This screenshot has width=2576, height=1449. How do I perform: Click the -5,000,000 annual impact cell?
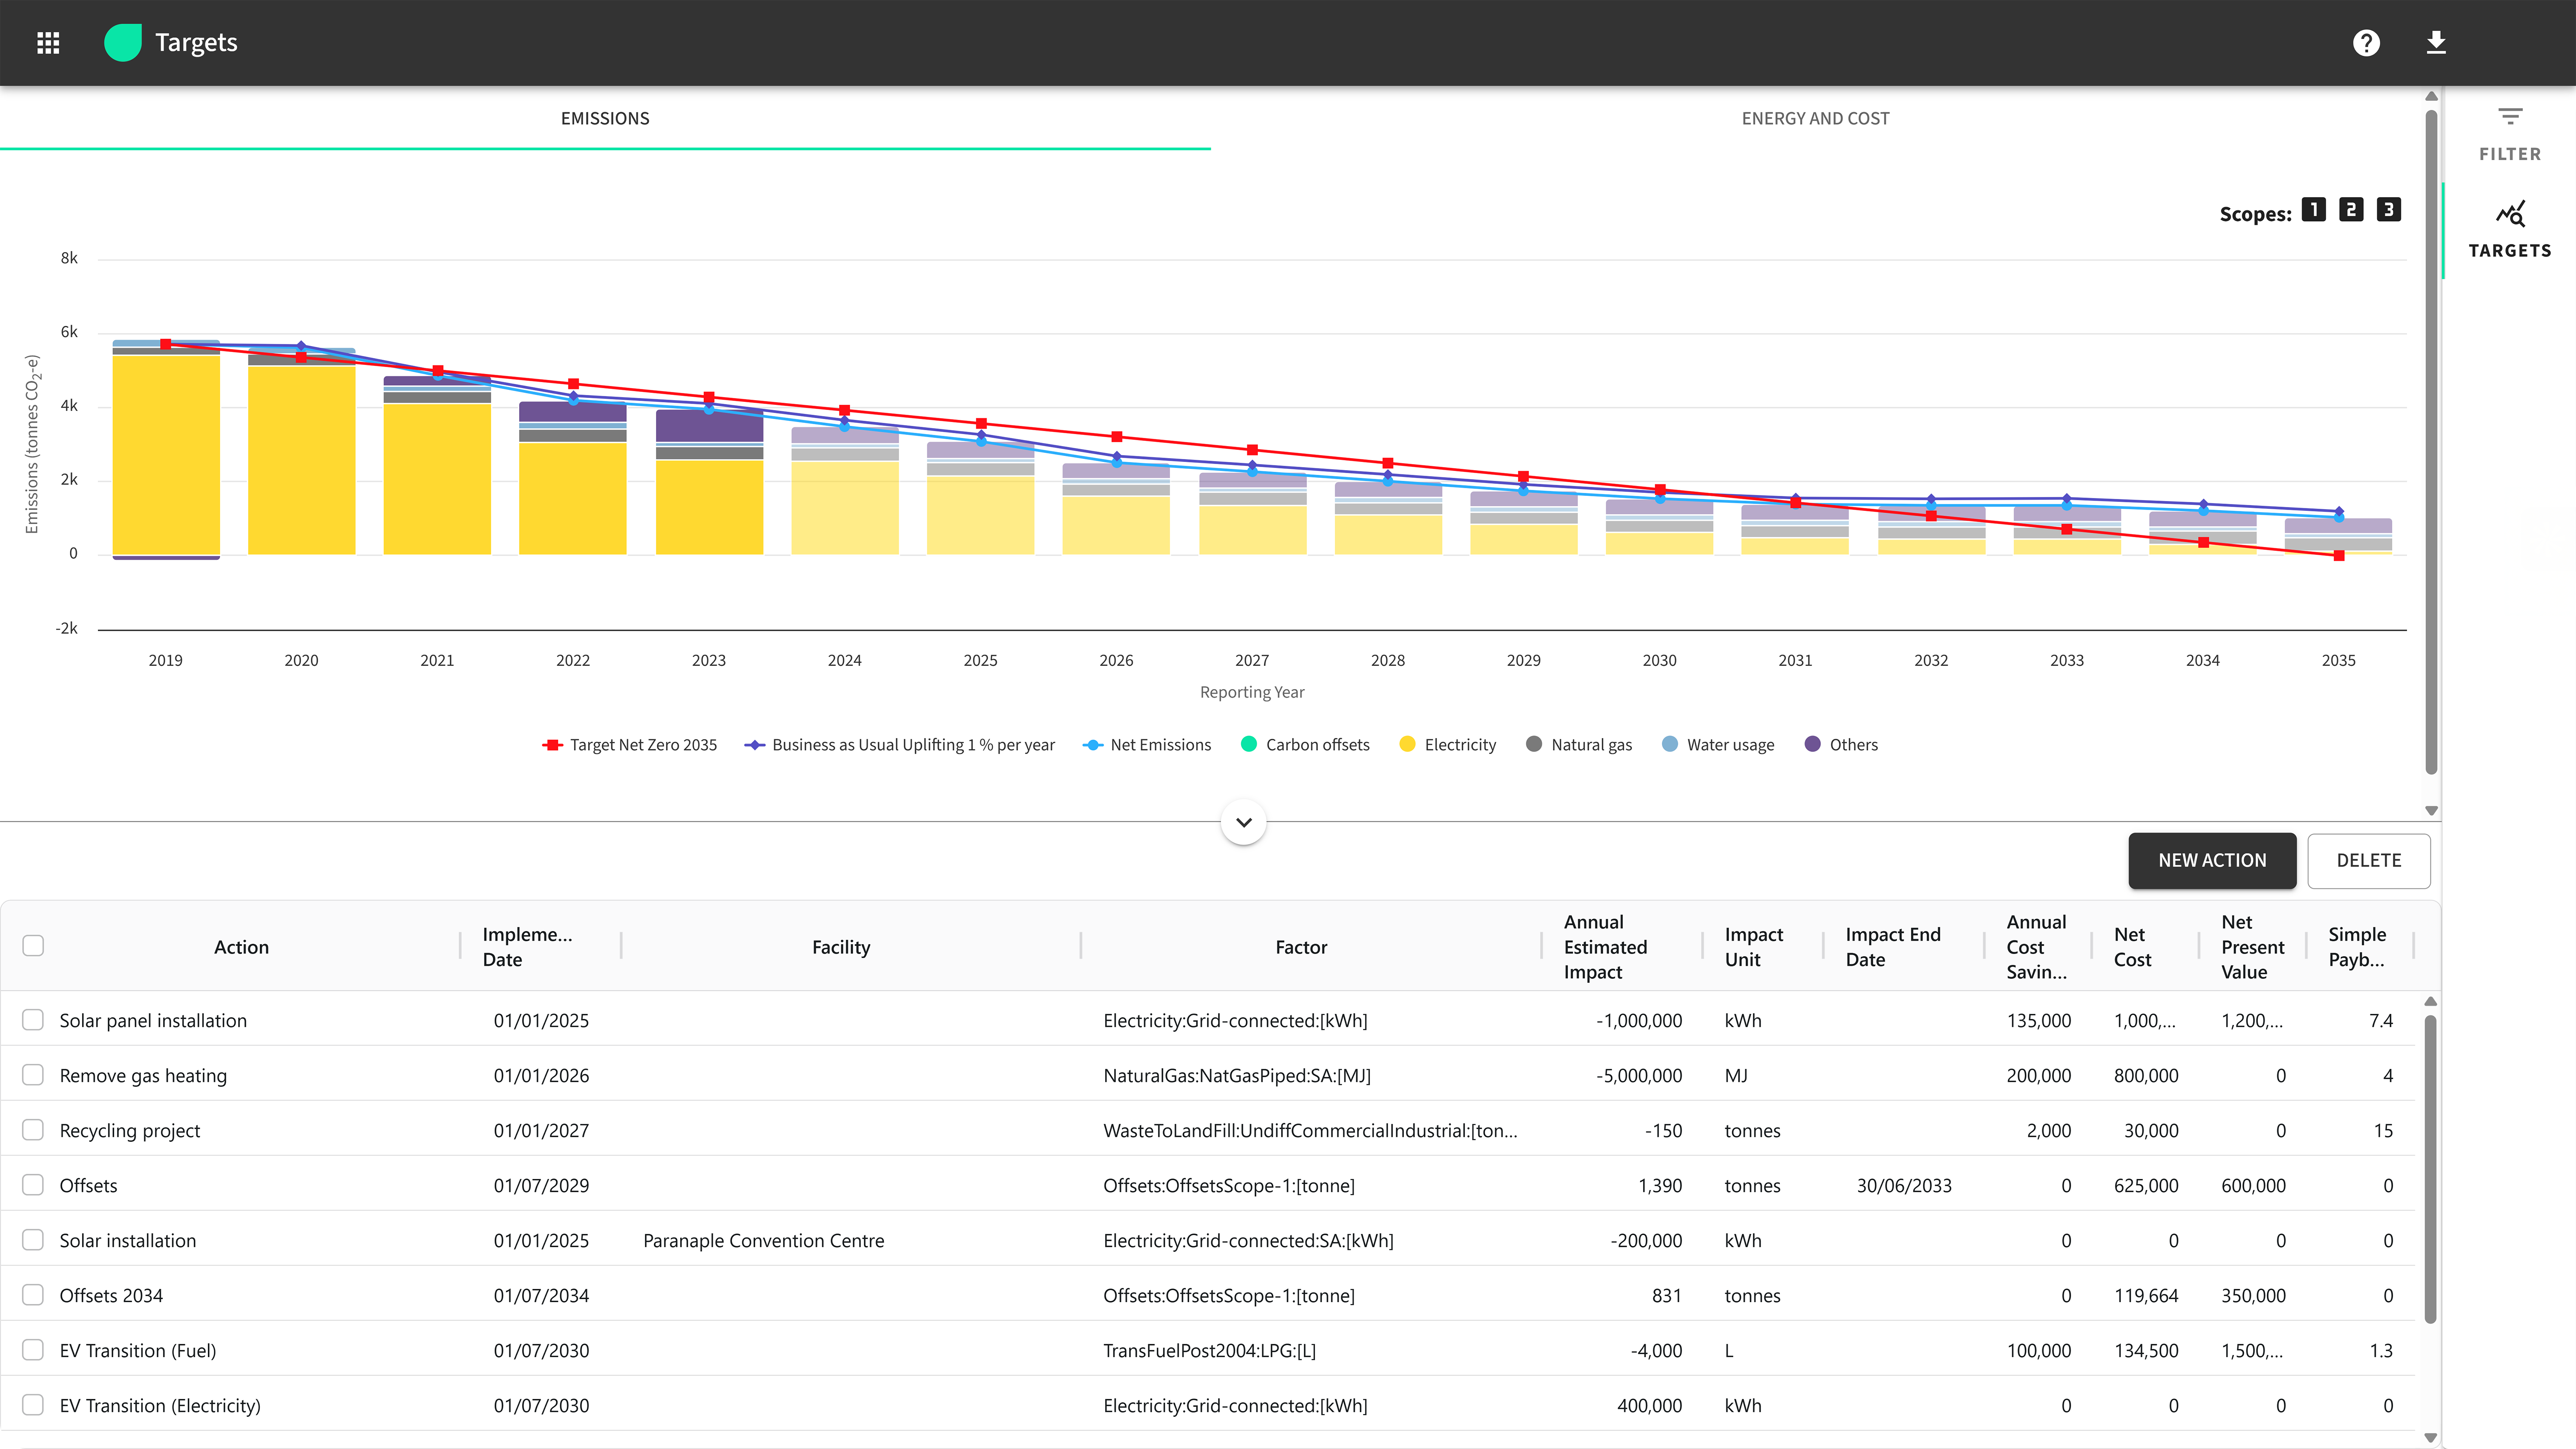(1639, 1075)
